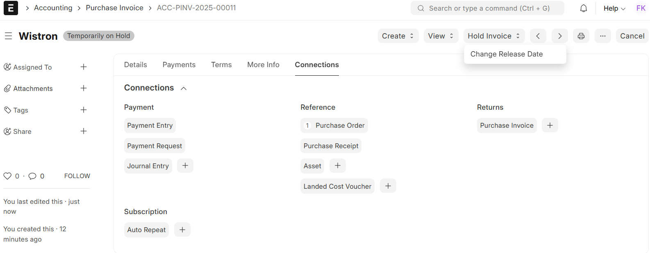This screenshot has width=650, height=253.
Task: Switch to the More Info tab
Action: (263, 65)
